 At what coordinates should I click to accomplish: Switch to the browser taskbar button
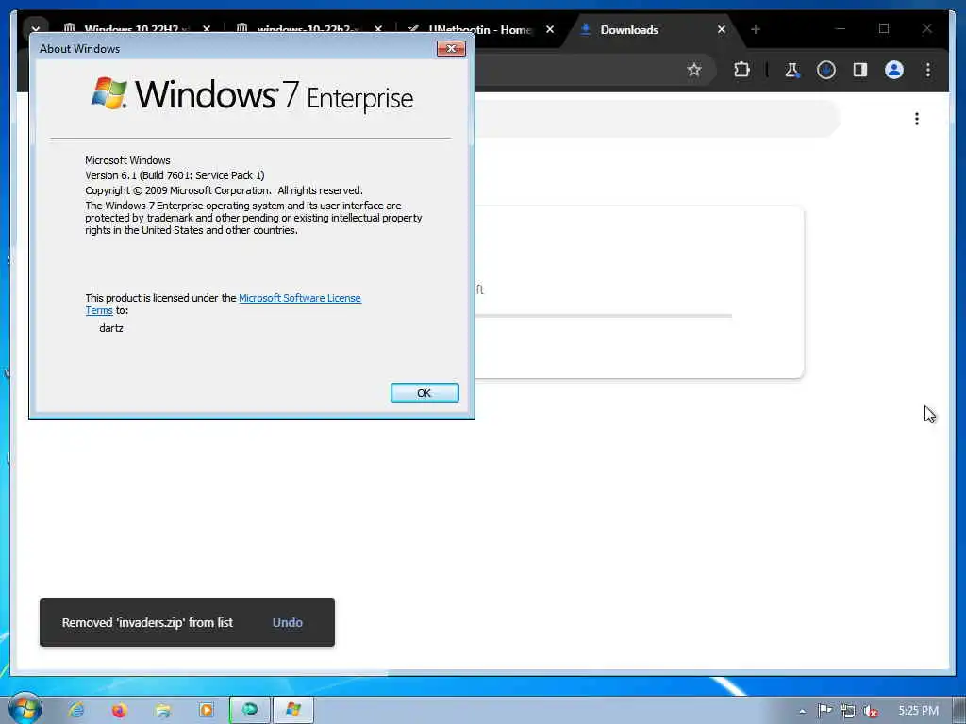249,710
